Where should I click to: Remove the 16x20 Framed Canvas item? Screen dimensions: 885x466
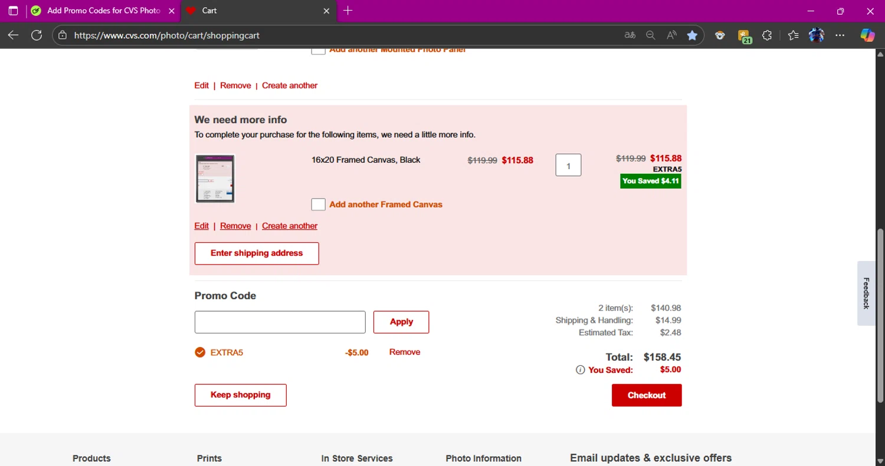[x=235, y=226]
